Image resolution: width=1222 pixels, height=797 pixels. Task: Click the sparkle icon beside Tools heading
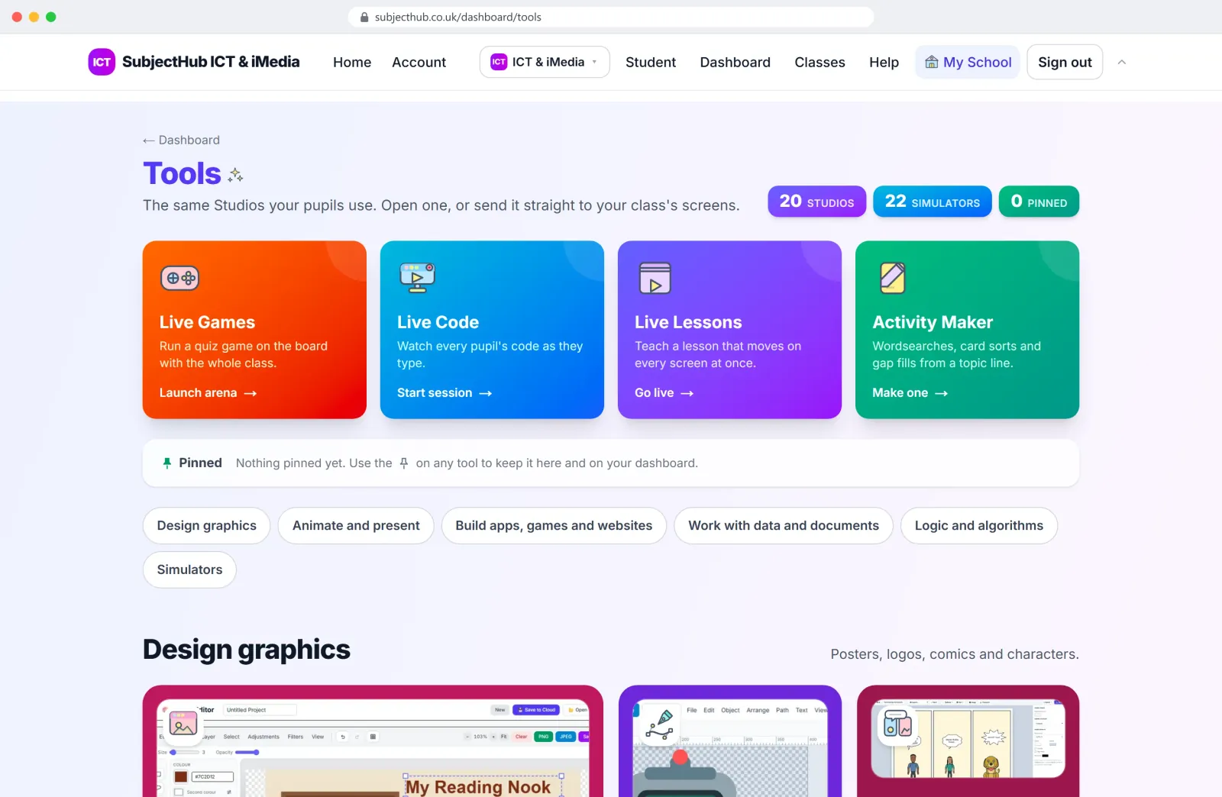click(236, 175)
